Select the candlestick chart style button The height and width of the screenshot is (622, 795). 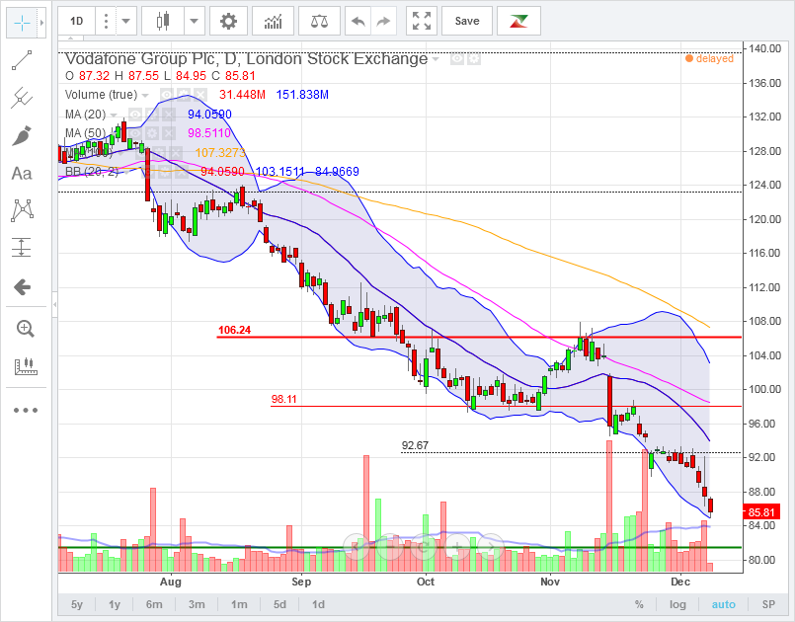(x=163, y=22)
